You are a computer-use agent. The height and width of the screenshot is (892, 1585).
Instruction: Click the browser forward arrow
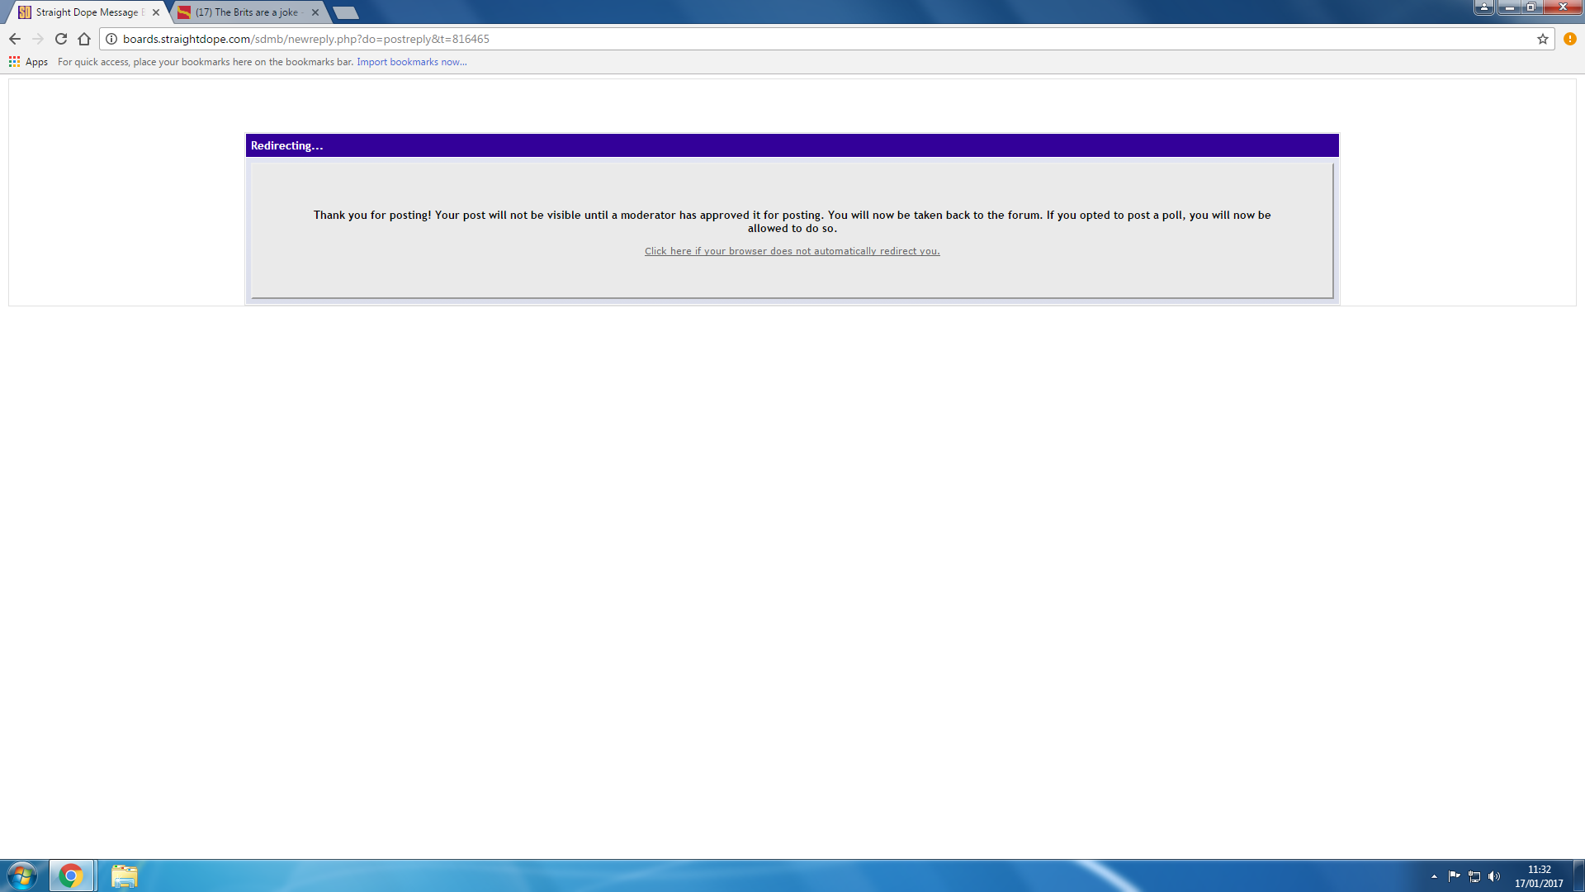coord(38,39)
